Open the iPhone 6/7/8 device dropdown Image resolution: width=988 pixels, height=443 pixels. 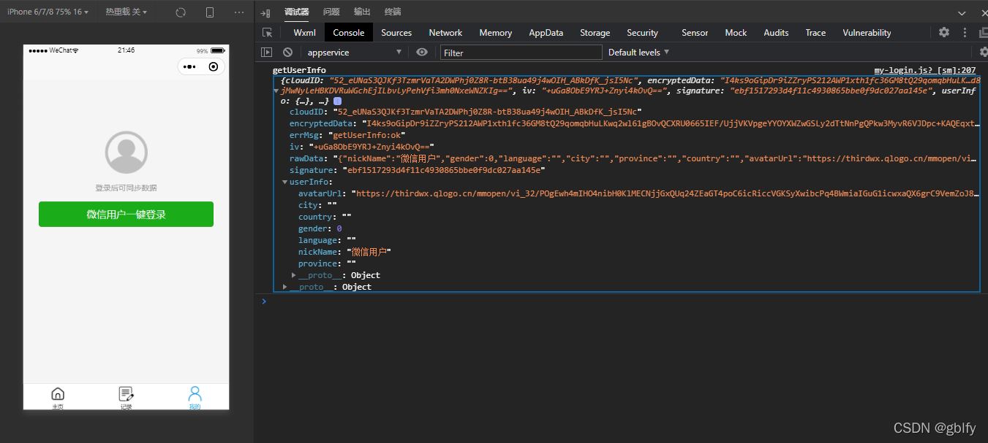pyautogui.click(x=48, y=12)
